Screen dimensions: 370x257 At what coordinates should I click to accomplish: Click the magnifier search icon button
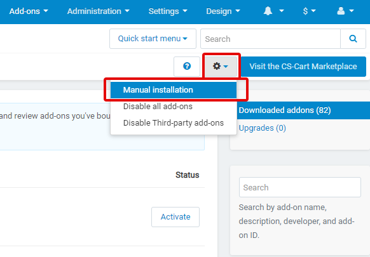click(353, 39)
